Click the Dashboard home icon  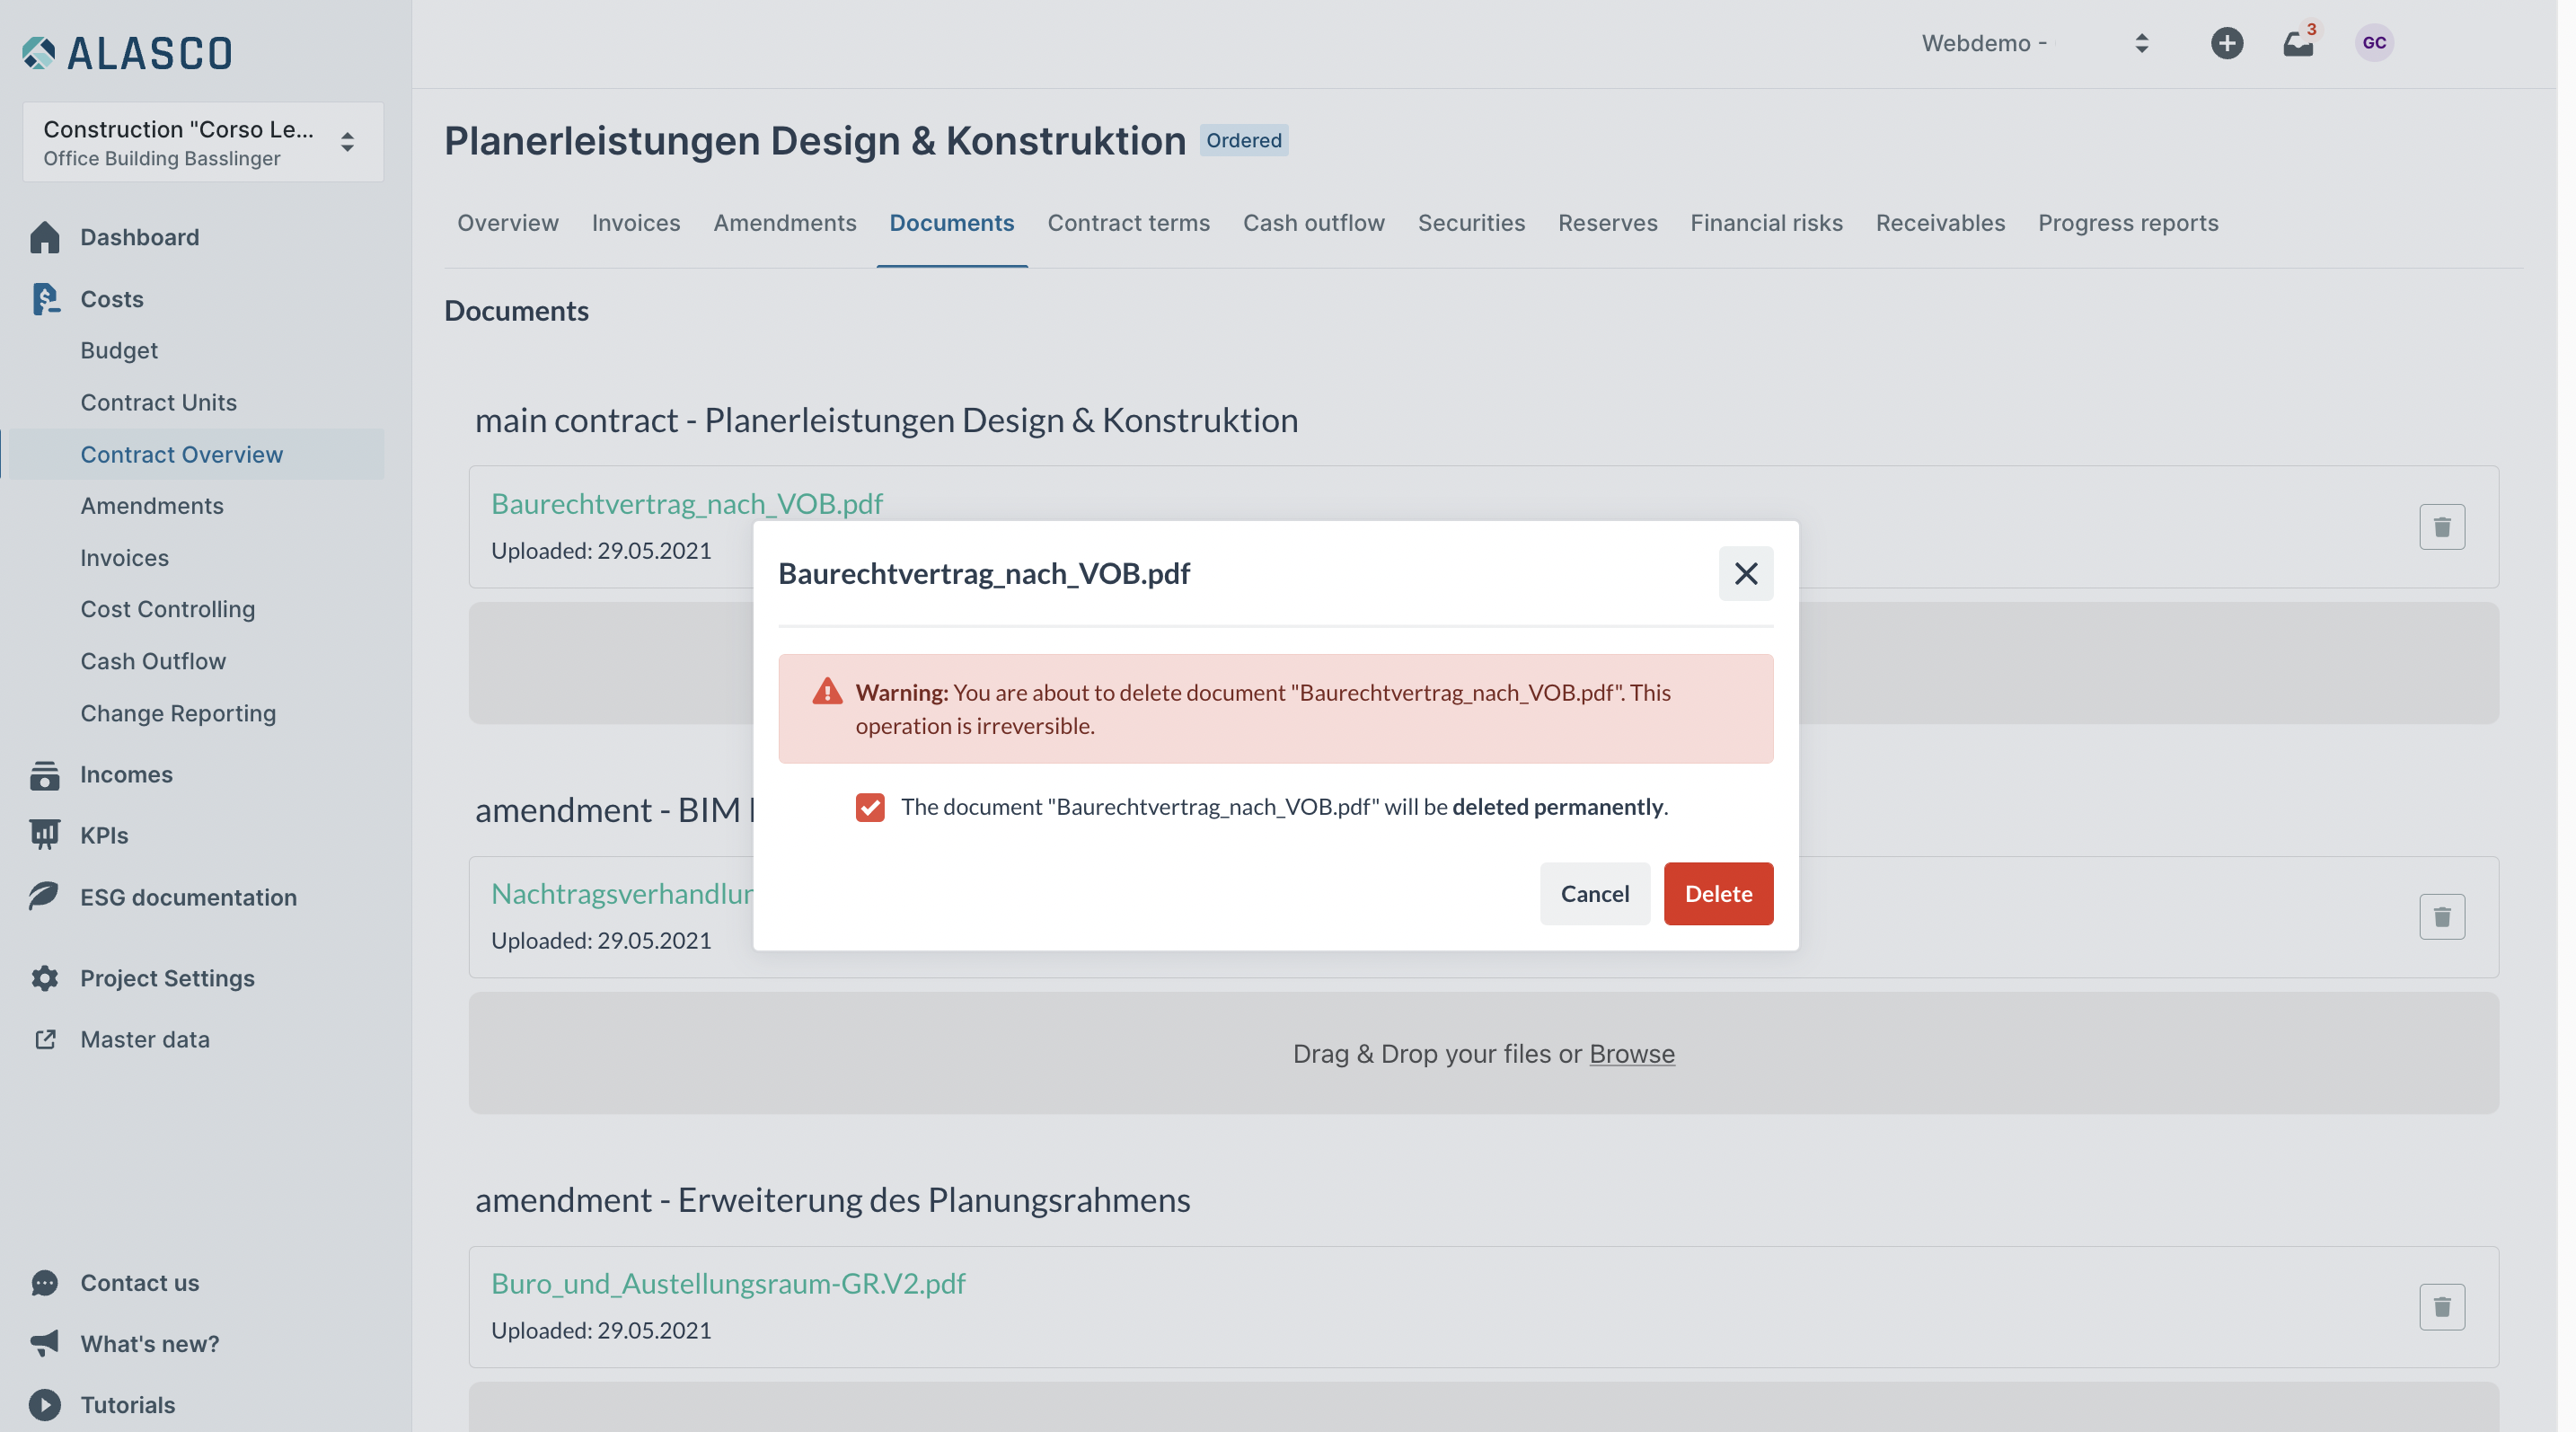(x=45, y=237)
